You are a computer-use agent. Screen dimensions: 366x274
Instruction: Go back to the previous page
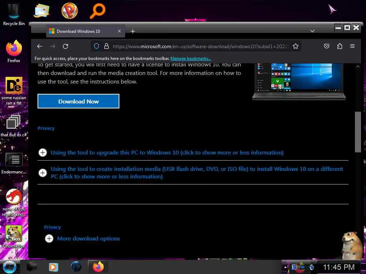40,46
